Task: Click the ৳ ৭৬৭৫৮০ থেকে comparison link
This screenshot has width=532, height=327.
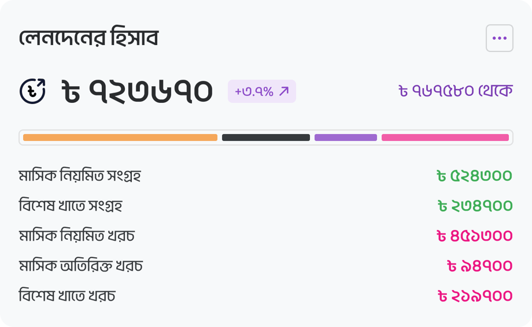Action: click(456, 91)
